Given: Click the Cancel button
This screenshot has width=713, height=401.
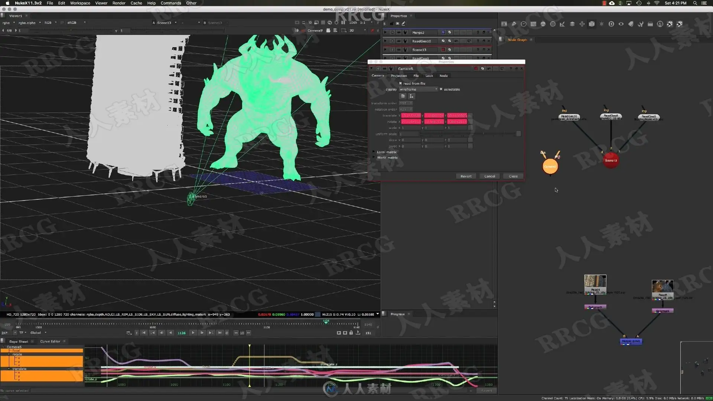Looking at the screenshot, I should (x=490, y=176).
